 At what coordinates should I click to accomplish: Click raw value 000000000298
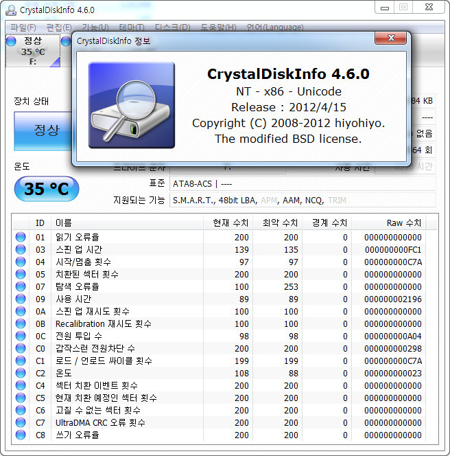(393, 349)
